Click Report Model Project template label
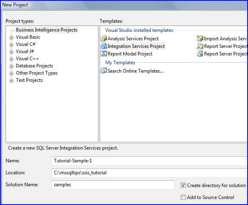Image resolution: width=248 pixels, height=205 pixels. [x=130, y=54]
